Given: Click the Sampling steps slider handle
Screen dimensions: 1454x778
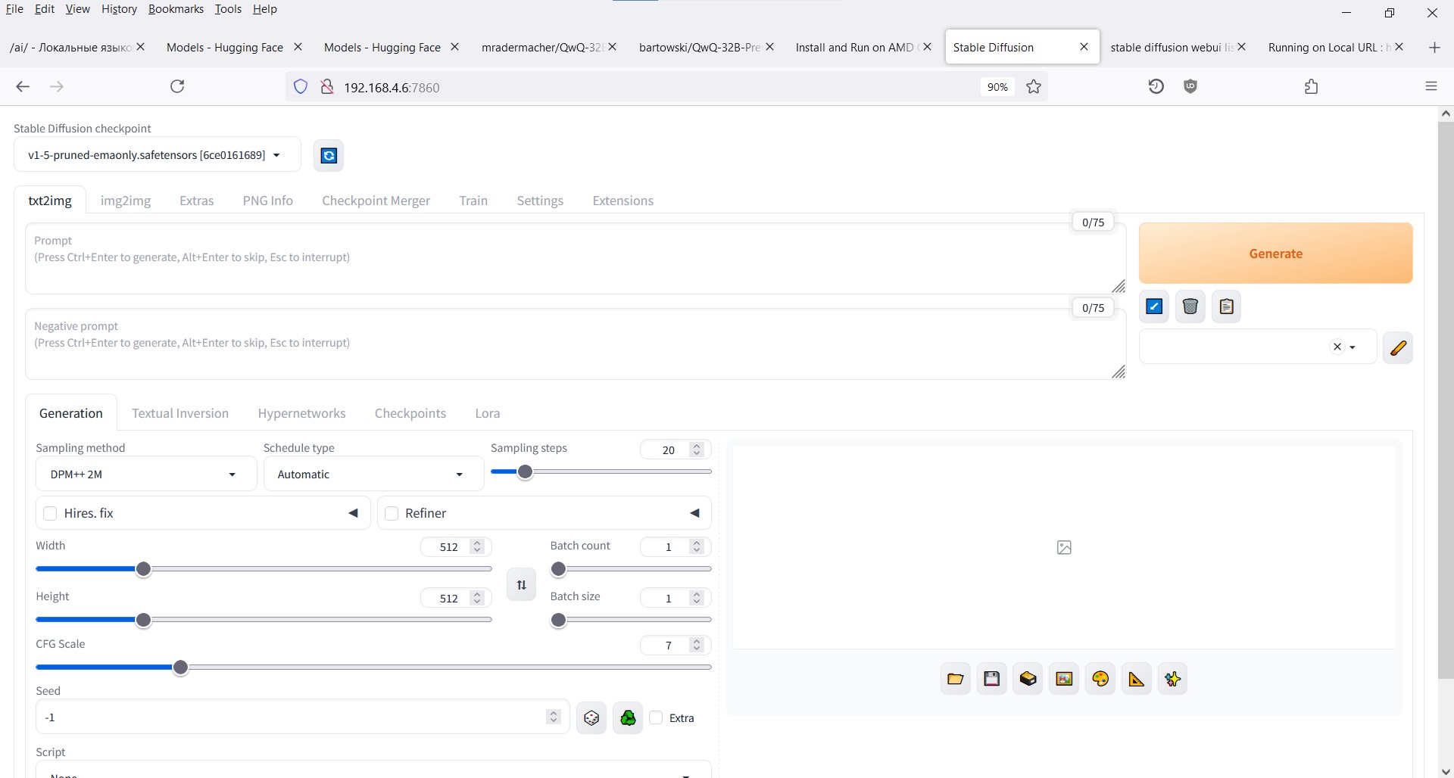Looking at the screenshot, I should click(525, 472).
